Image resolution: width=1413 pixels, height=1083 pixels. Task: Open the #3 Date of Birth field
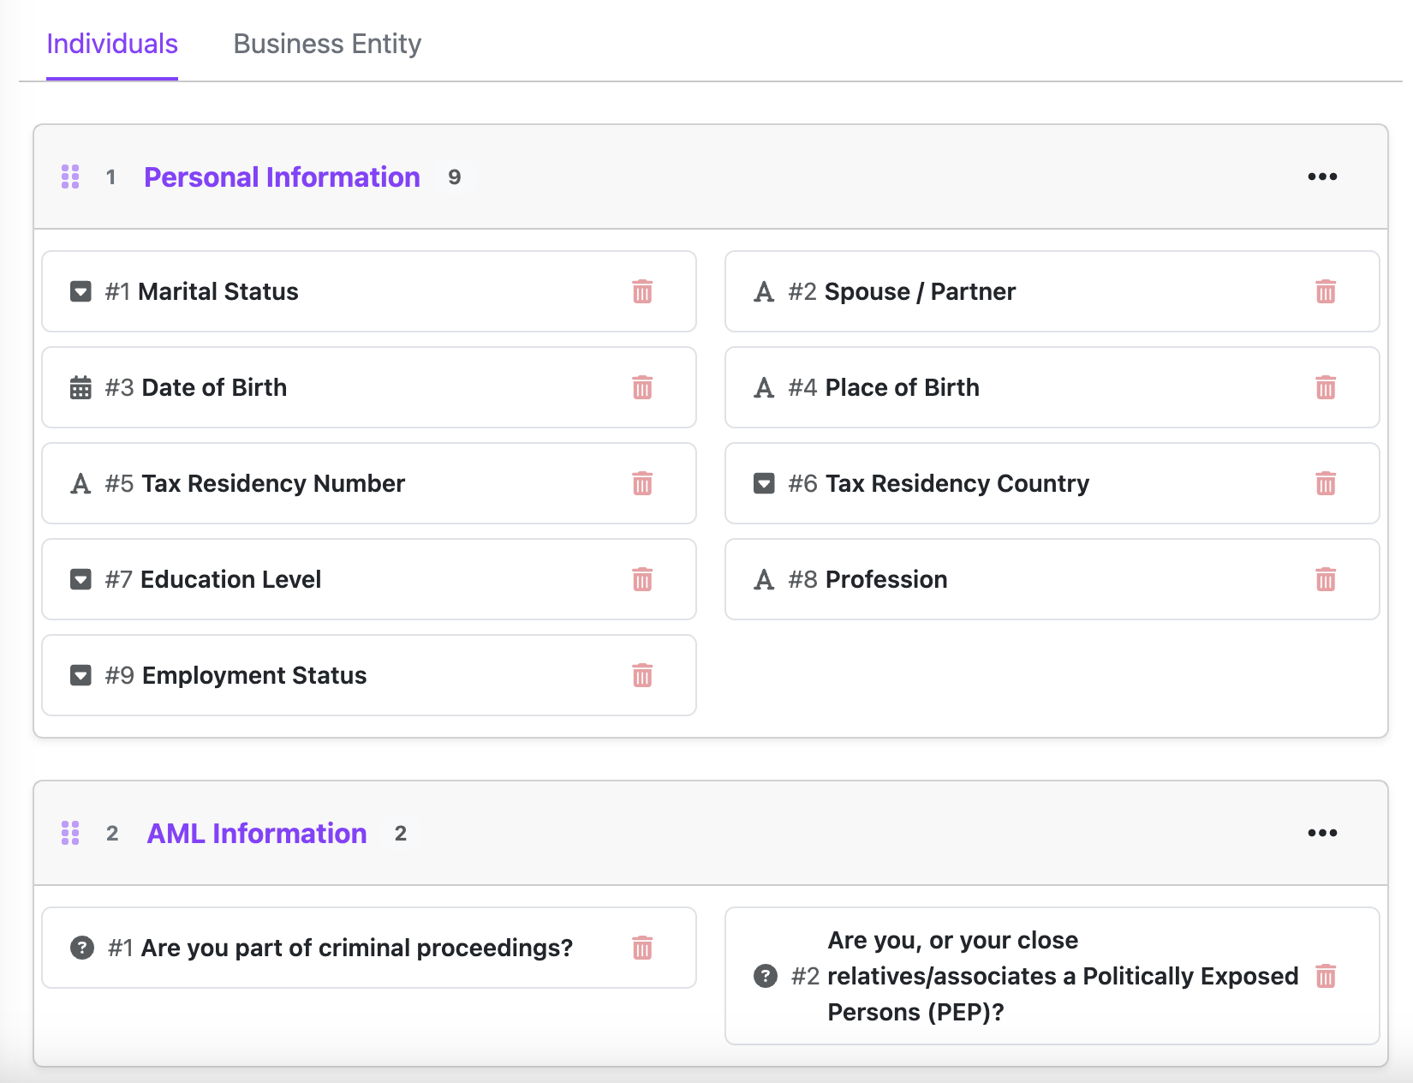(x=369, y=387)
